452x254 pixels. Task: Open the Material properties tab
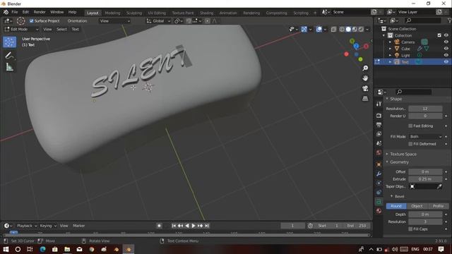[379, 211]
